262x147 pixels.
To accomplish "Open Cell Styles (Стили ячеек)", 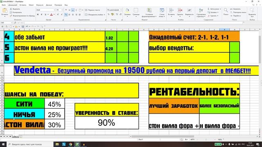I will 162,13.
